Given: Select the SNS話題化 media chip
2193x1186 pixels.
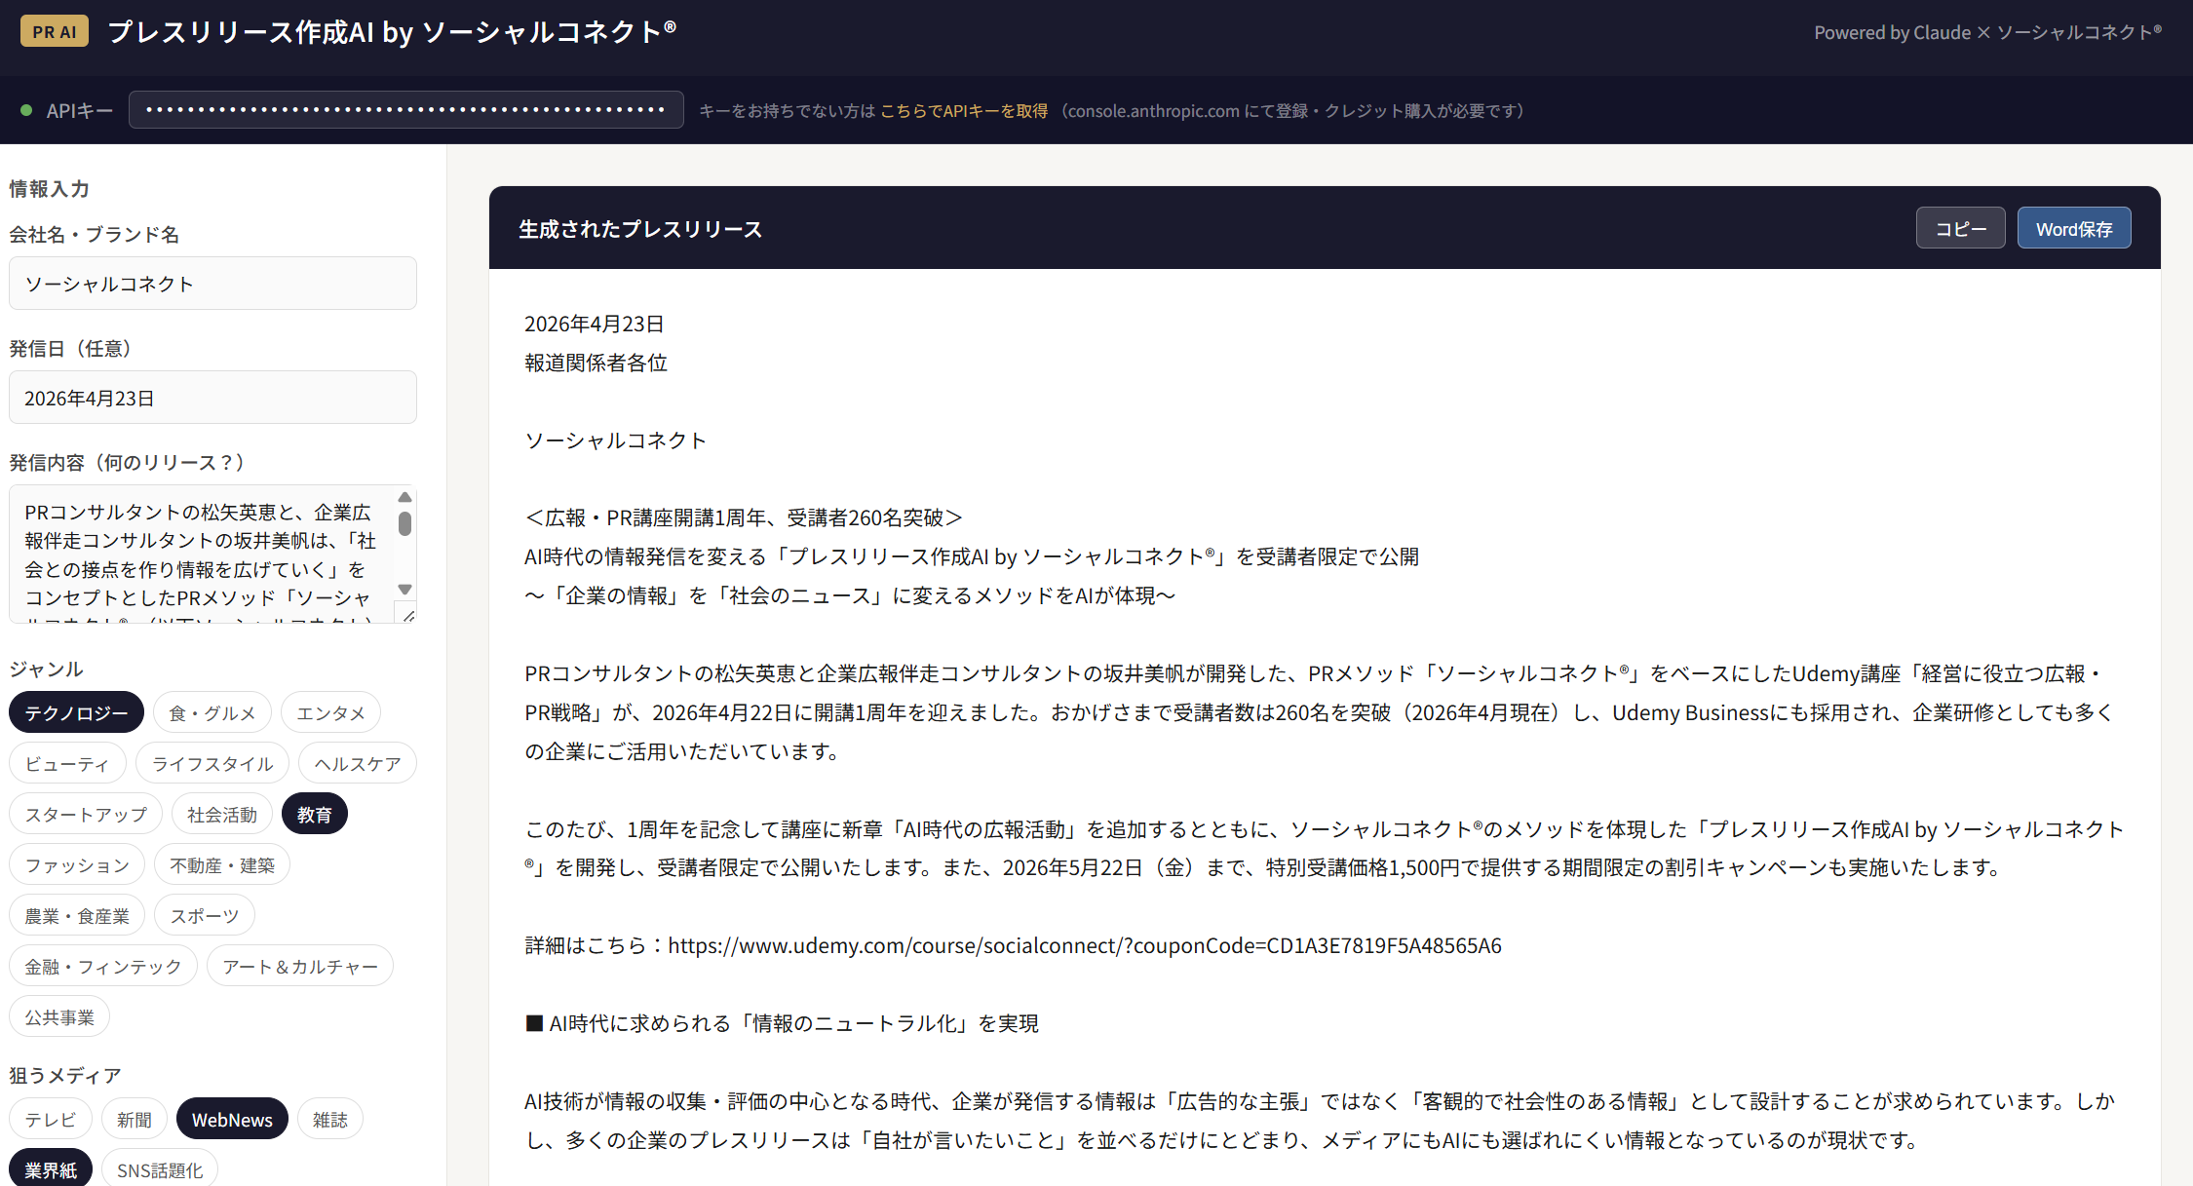Looking at the screenshot, I should 160,1169.
